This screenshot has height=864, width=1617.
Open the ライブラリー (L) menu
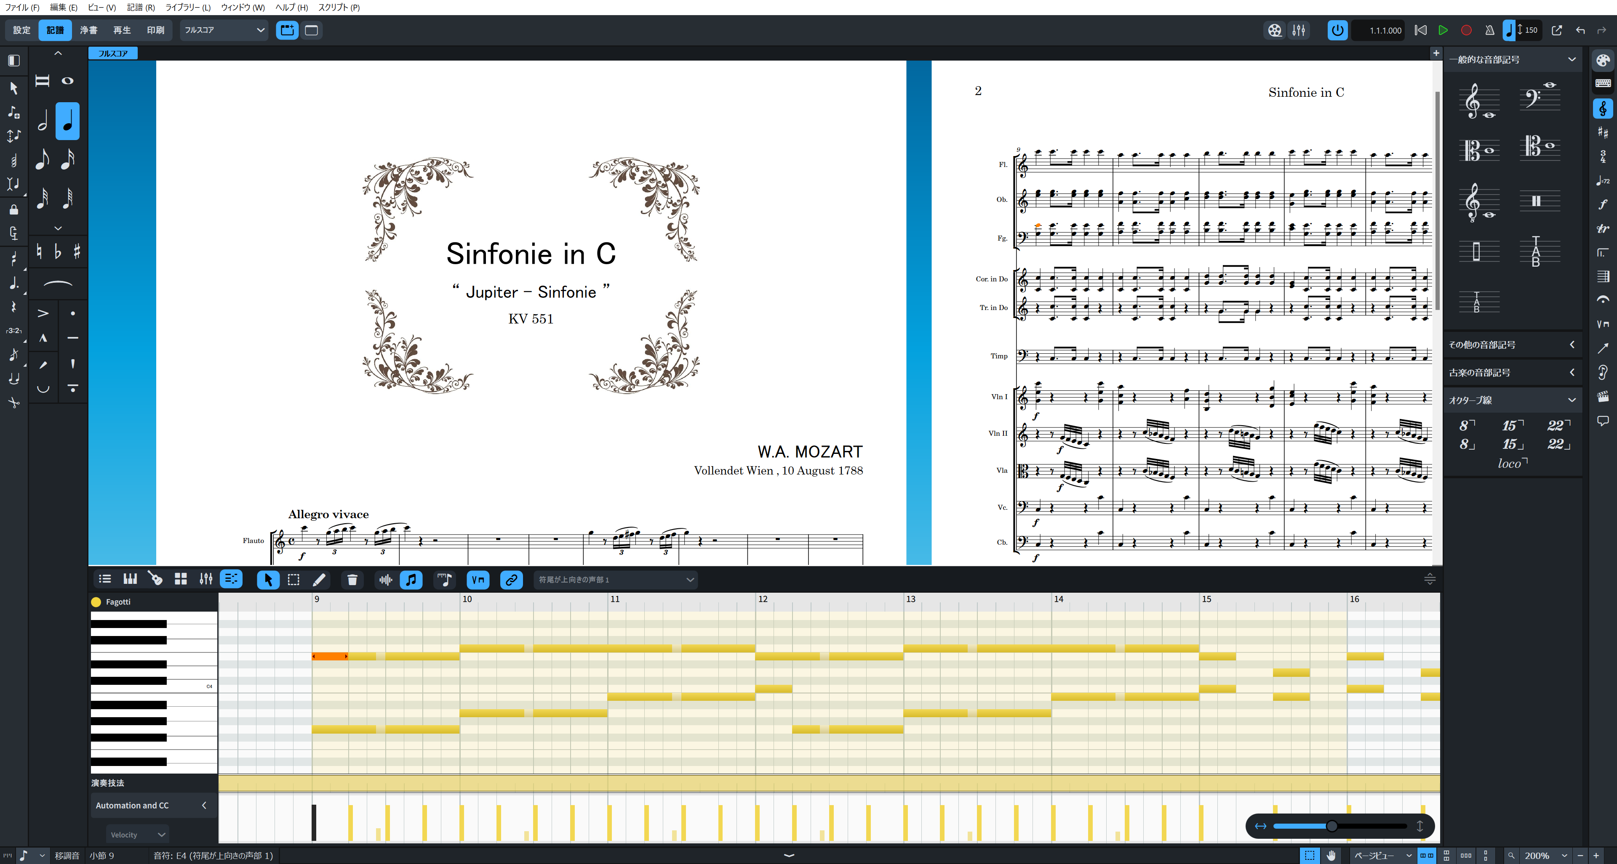188,7
